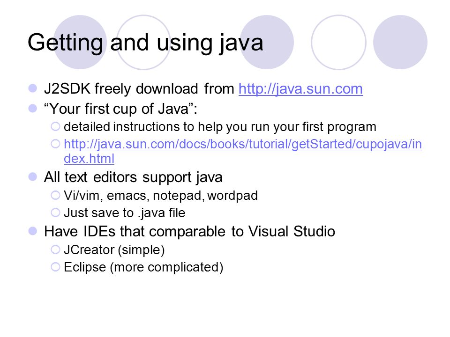Click hollow sub-bullet beside 'Just save to .java file'
The width and height of the screenshot is (450, 337).
(55, 212)
